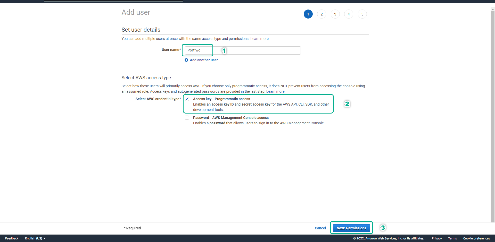495x242 pixels.
Task: Click the User name text field
Action: click(x=242, y=50)
